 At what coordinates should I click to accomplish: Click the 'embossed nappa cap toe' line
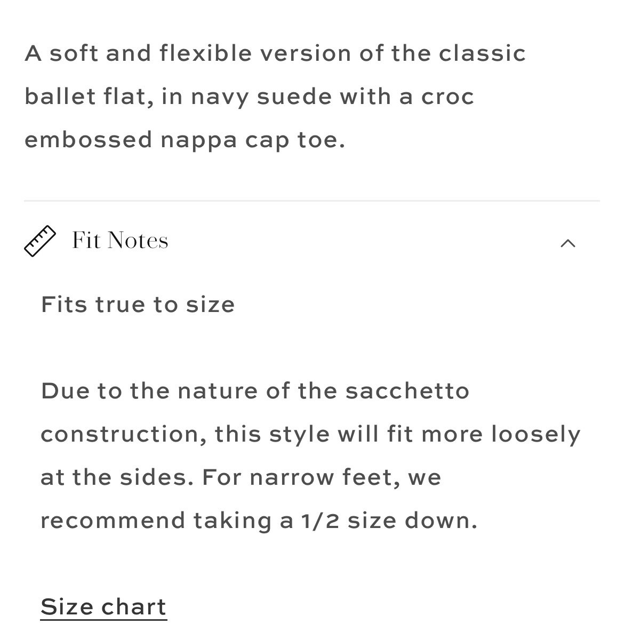pos(185,140)
